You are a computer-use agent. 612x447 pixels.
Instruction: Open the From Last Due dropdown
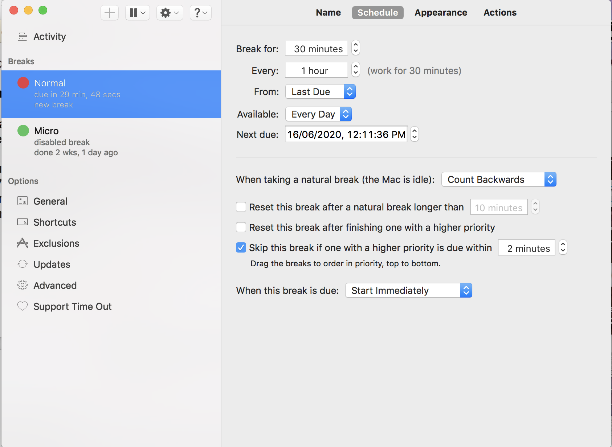click(321, 92)
